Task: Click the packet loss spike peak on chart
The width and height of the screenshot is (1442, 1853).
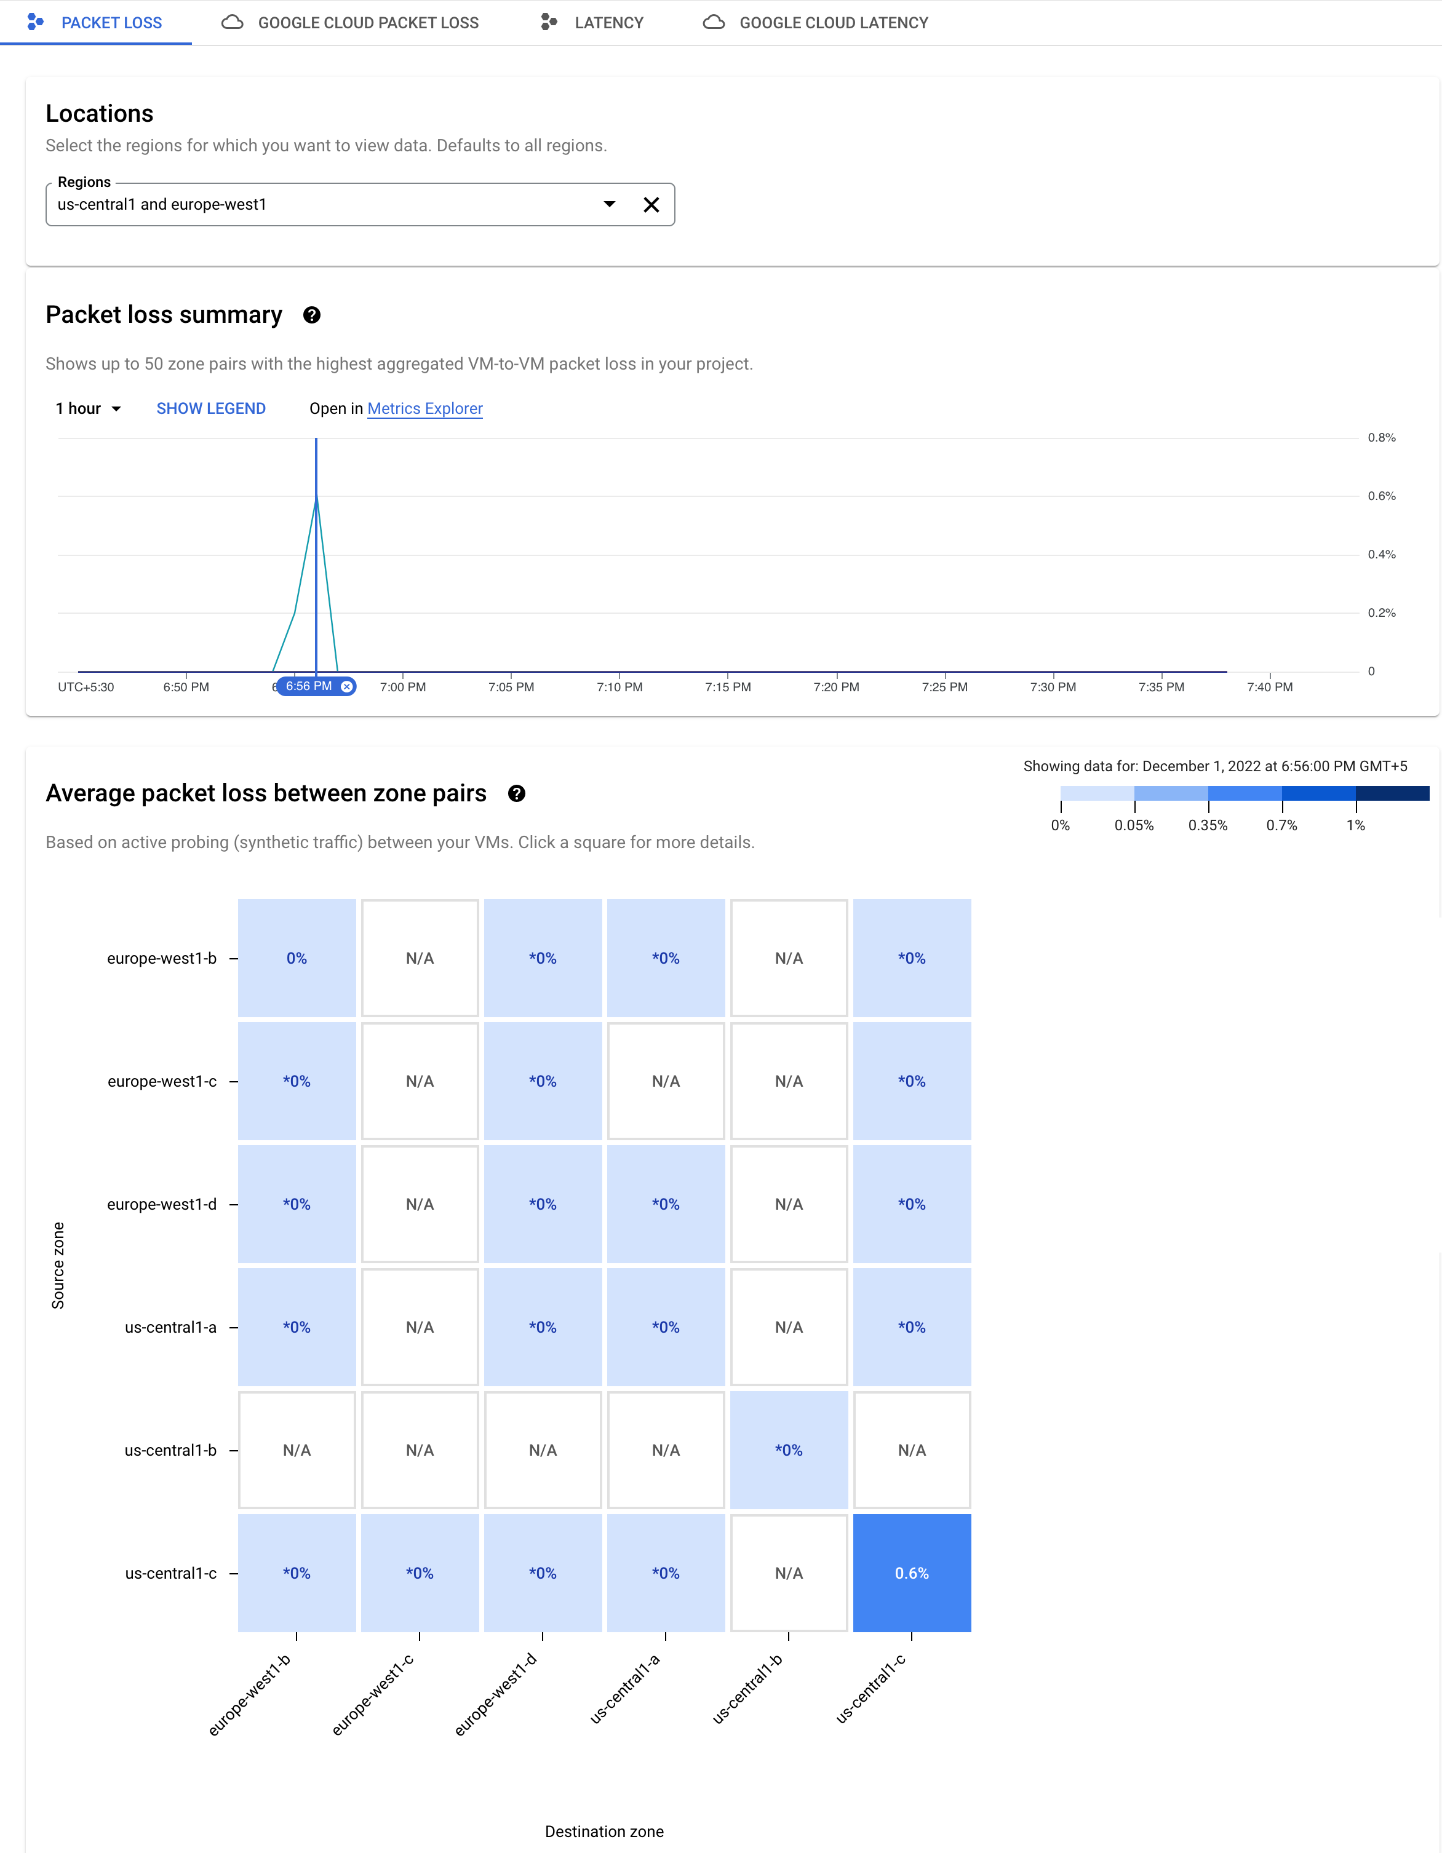Action: 317,497
